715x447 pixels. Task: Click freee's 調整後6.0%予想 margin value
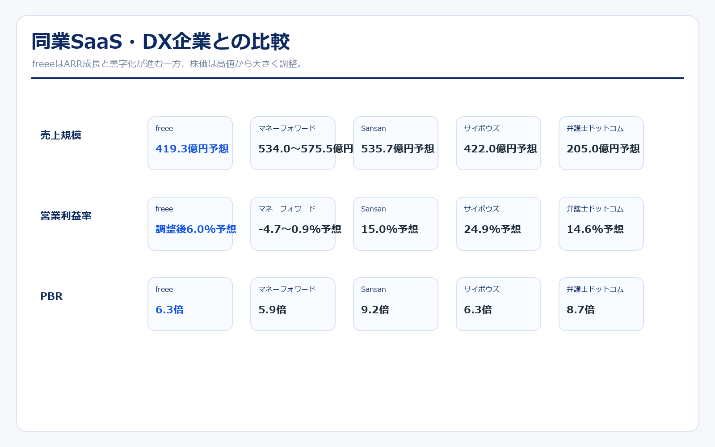click(x=196, y=229)
